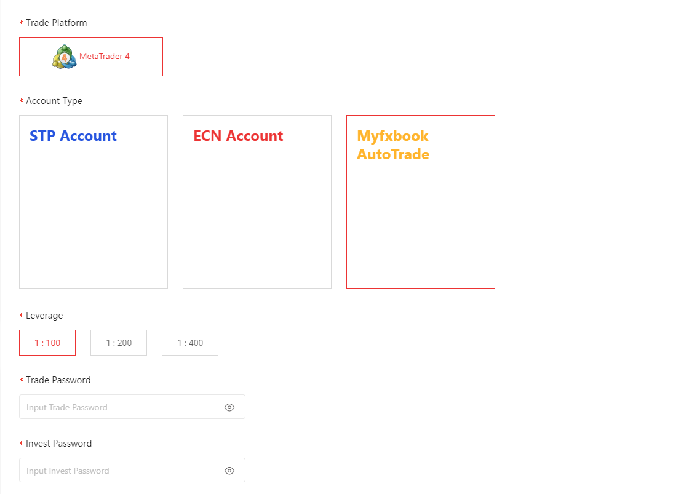The height and width of the screenshot is (494, 673).
Task: Choose the ECN Account card
Action: click(x=257, y=202)
